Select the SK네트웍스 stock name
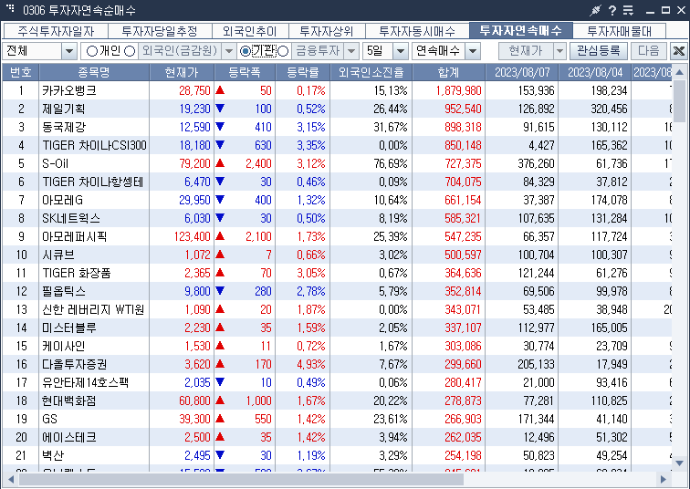Viewport: 690px width, 489px height. 71,218
